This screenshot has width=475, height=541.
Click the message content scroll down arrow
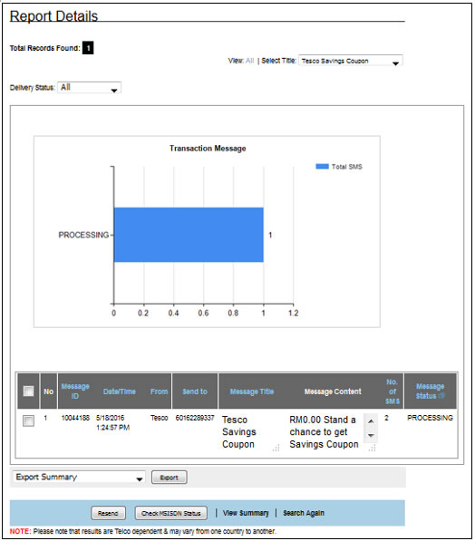click(x=371, y=435)
